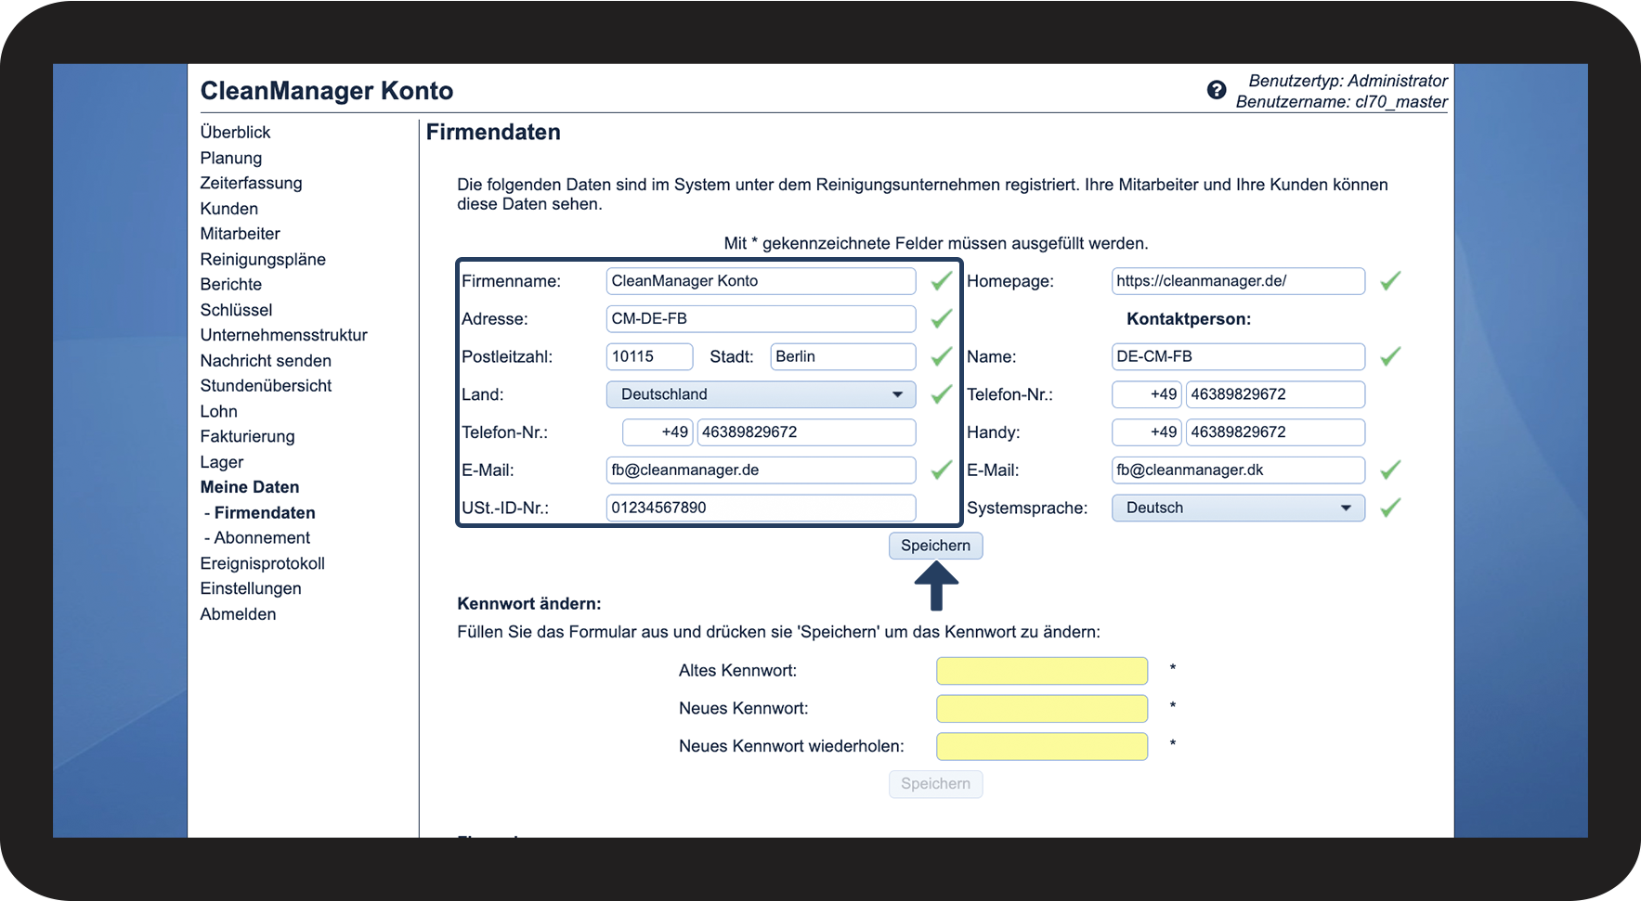Image resolution: width=1641 pixels, height=901 pixels.
Task: Click the USt.-ID-Nr. text field
Action: coord(761,508)
